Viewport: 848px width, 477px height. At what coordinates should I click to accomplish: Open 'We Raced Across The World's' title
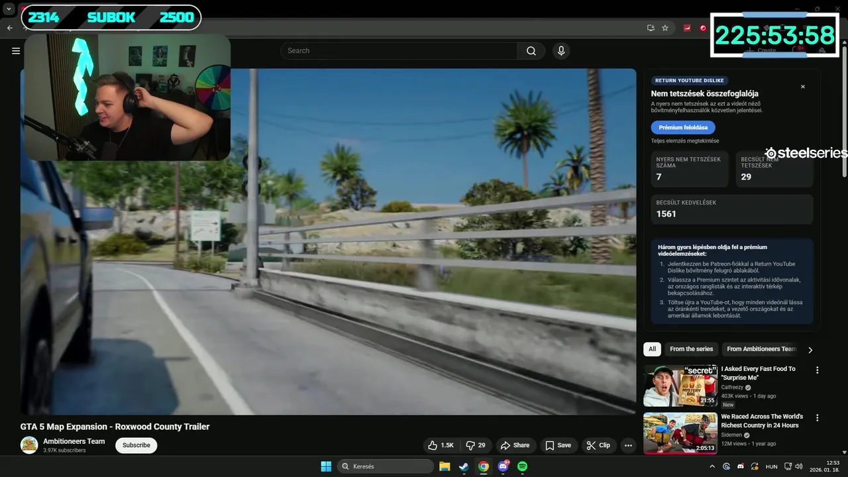point(762,421)
